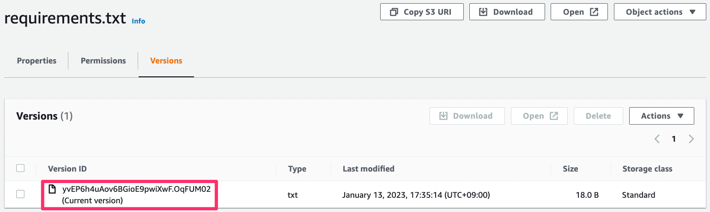This screenshot has height=212, width=710.
Task: Switch to the Properties tab
Action: 36,61
